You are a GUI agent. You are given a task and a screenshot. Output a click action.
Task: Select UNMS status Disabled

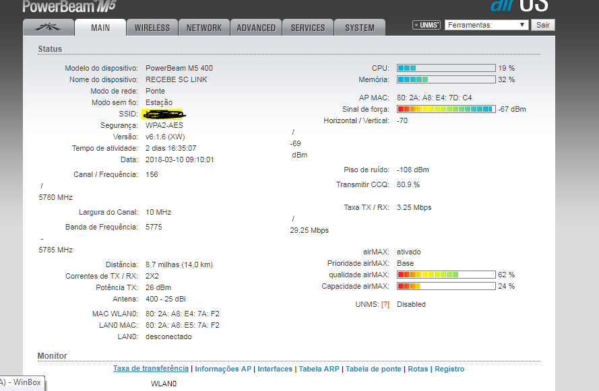[411, 304]
